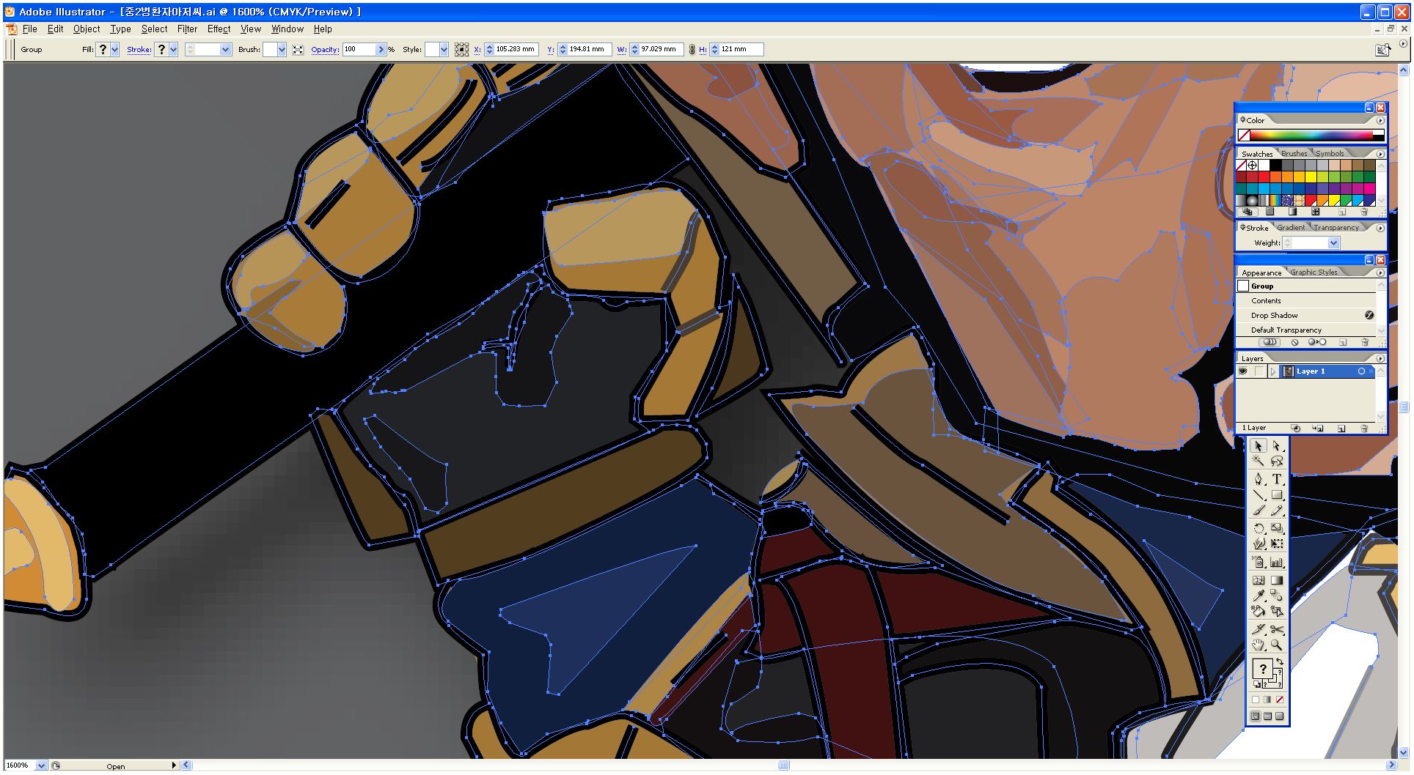This screenshot has width=1414, height=775.
Task: Toggle constrain width and height proportions link
Action: pos(692,49)
